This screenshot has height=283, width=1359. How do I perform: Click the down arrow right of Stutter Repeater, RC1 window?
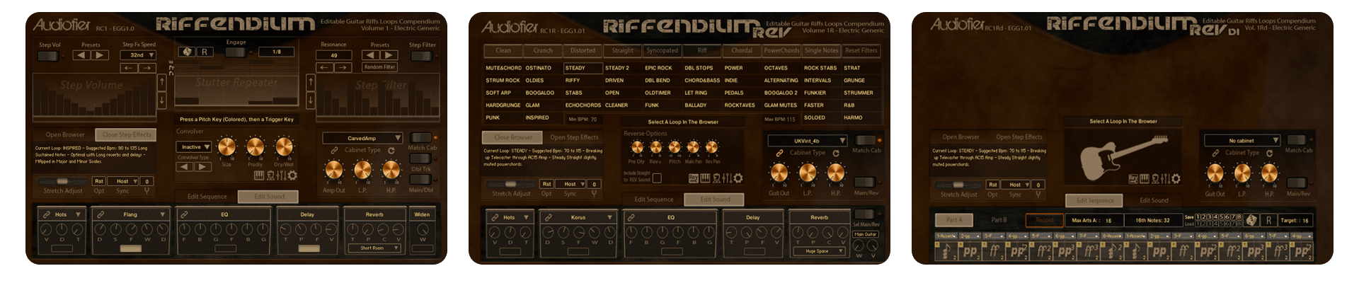310,100
